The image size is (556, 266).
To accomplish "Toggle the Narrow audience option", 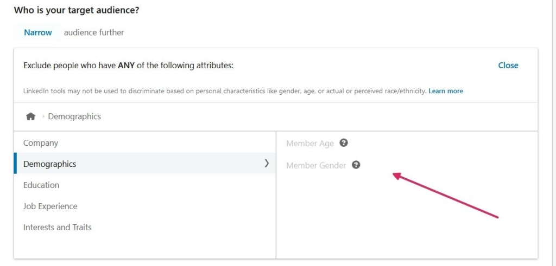I will click(38, 33).
